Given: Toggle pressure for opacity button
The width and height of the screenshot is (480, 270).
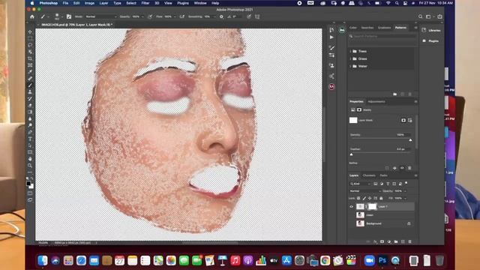Looking at the screenshot, I should point(150,16).
